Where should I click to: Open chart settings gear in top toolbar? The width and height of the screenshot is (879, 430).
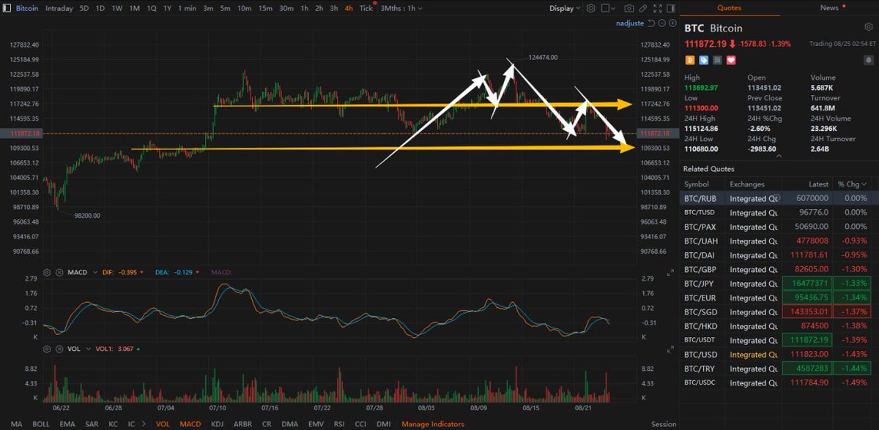[590, 8]
